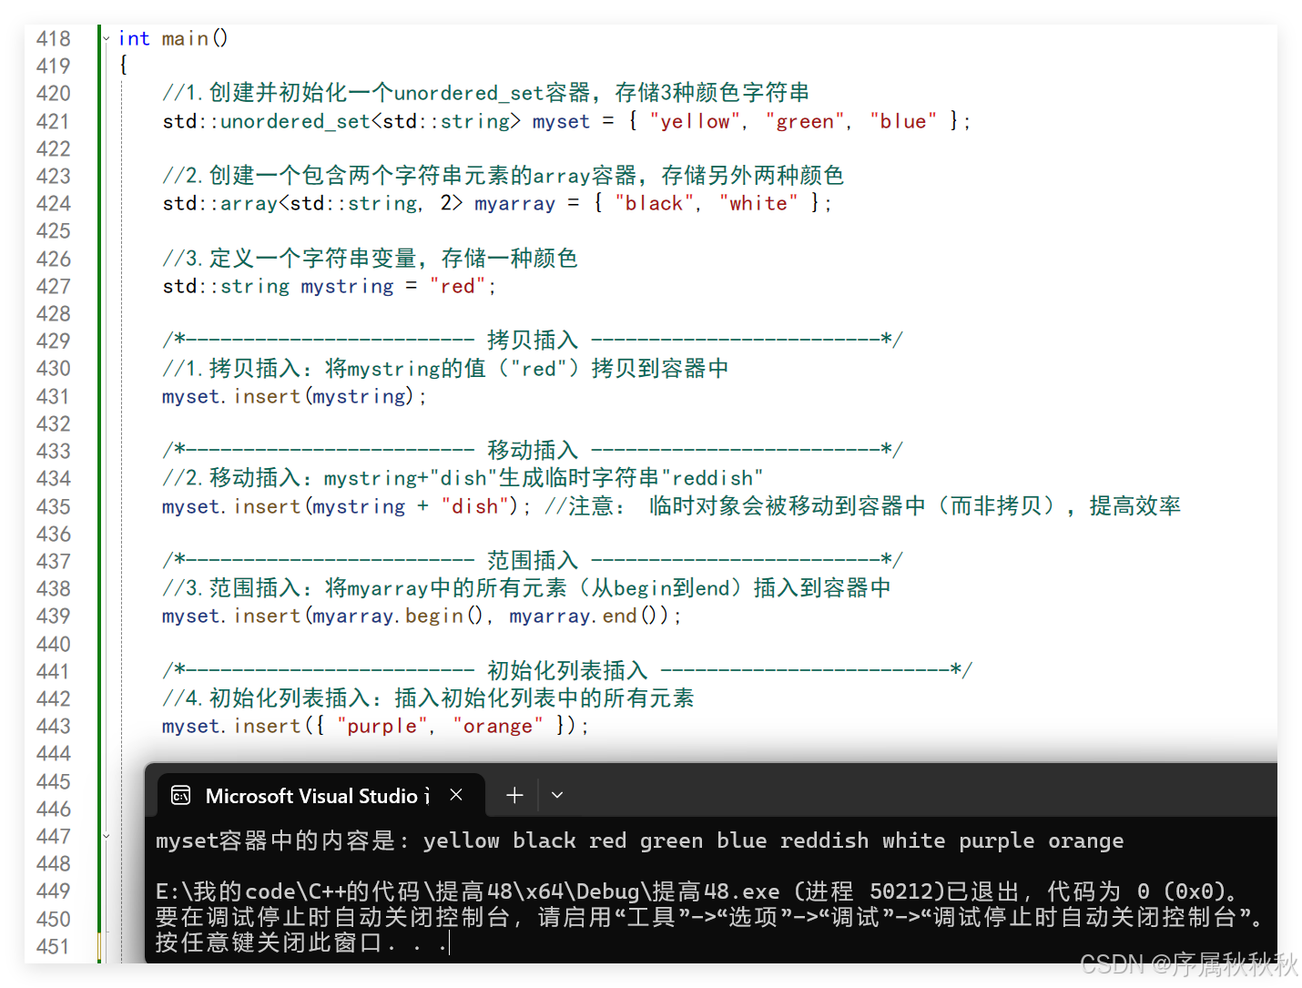This screenshot has width=1302, height=988.
Task: Open a new terminal with the plus icon
Action: (514, 795)
